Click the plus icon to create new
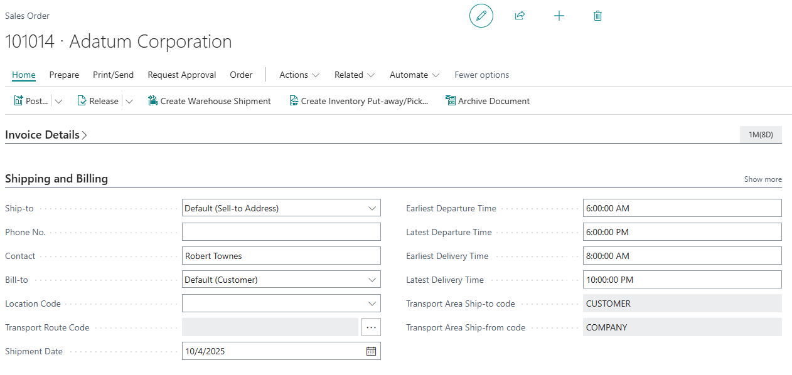792x375 pixels. 559,16
